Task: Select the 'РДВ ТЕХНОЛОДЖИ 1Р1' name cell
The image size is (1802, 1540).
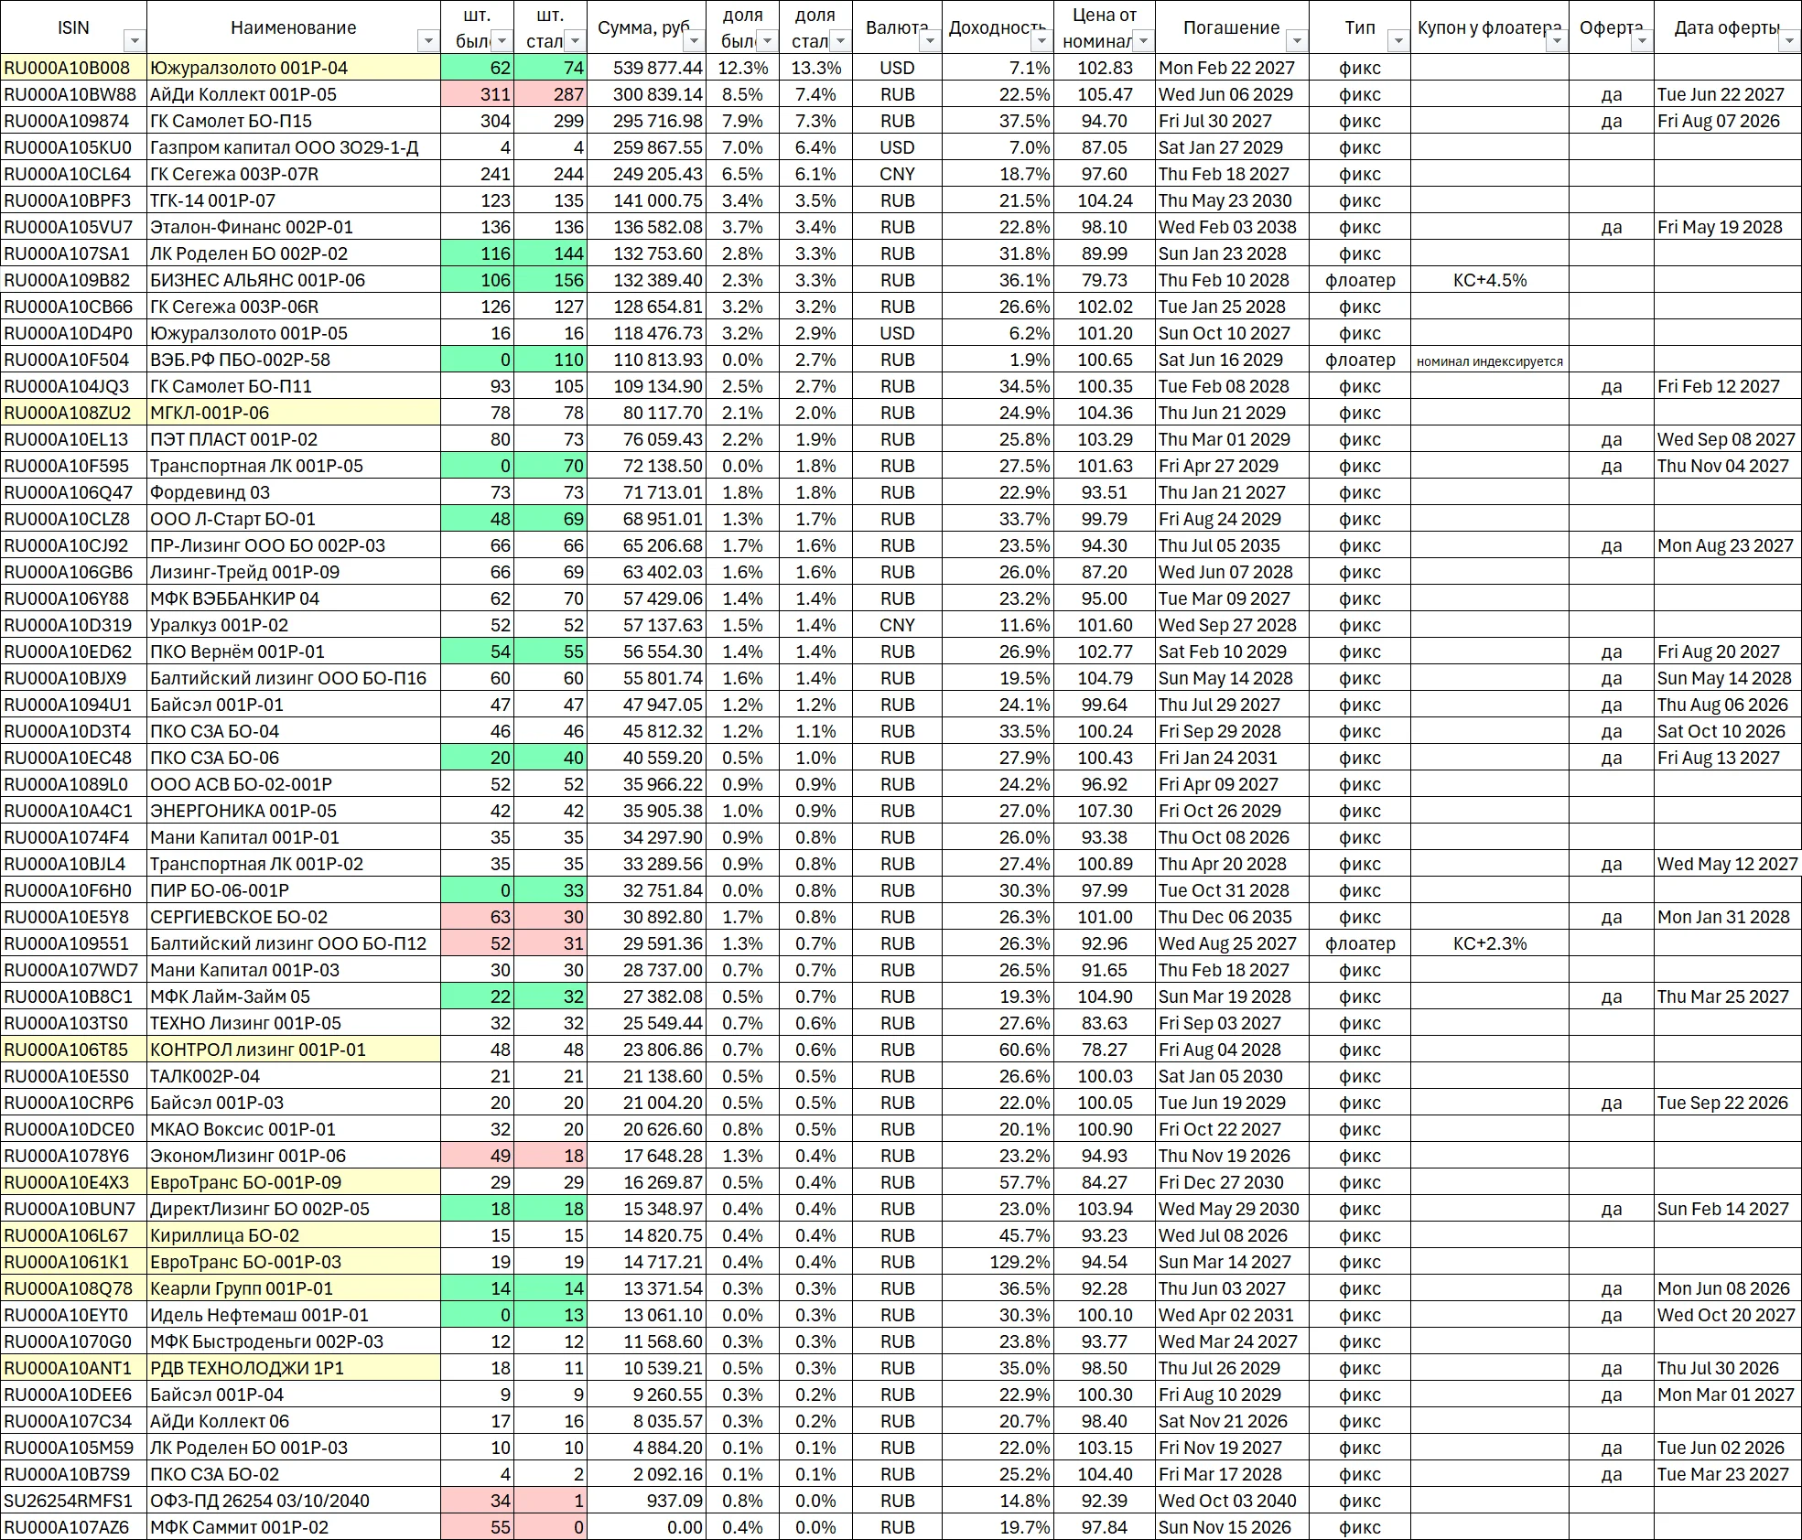Action: coord(294,1368)
